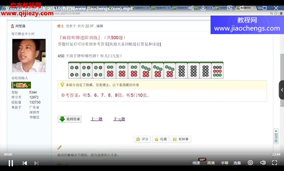Open the browser hamburger menu
Viewport: 284px width, 171px height.
coord(281,14)
